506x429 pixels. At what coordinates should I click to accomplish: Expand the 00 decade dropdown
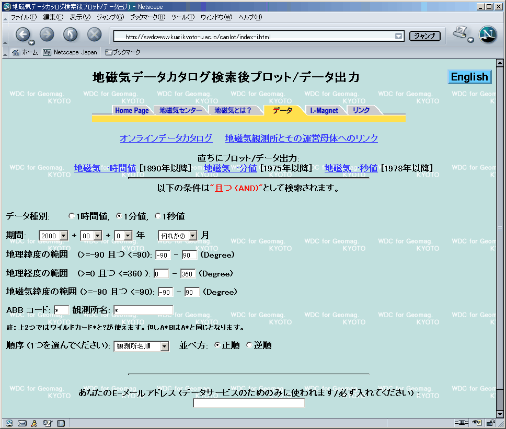pos(98,236)
